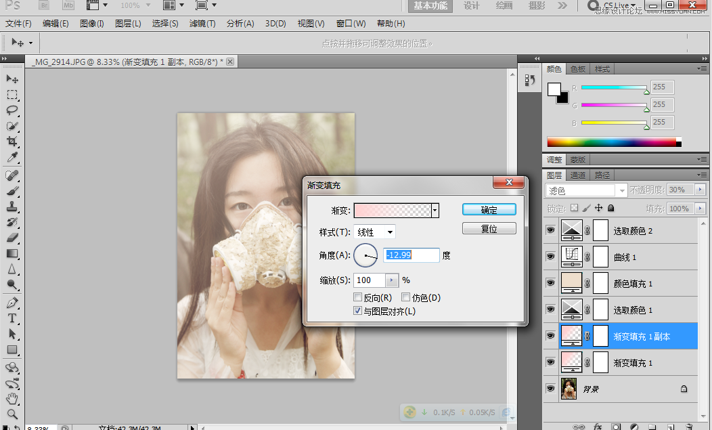712x430 pixels.
Task: Click the gradient preview swatch in dialog
Action: tap(393, 211)
